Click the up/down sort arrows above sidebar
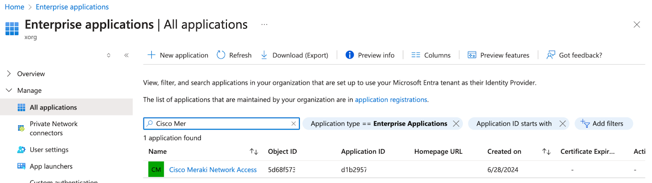Viewport: 652px width, 183px height. (108, 55)
